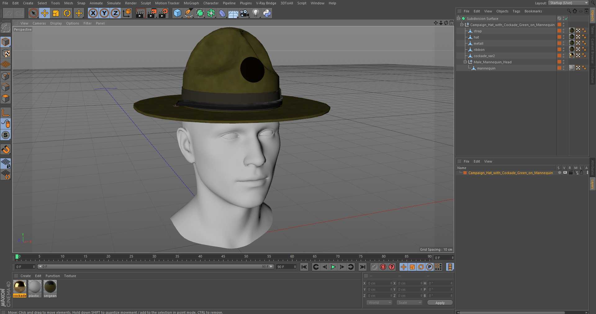
Task: Select the cockade material swatch
Action: point(20,289)
